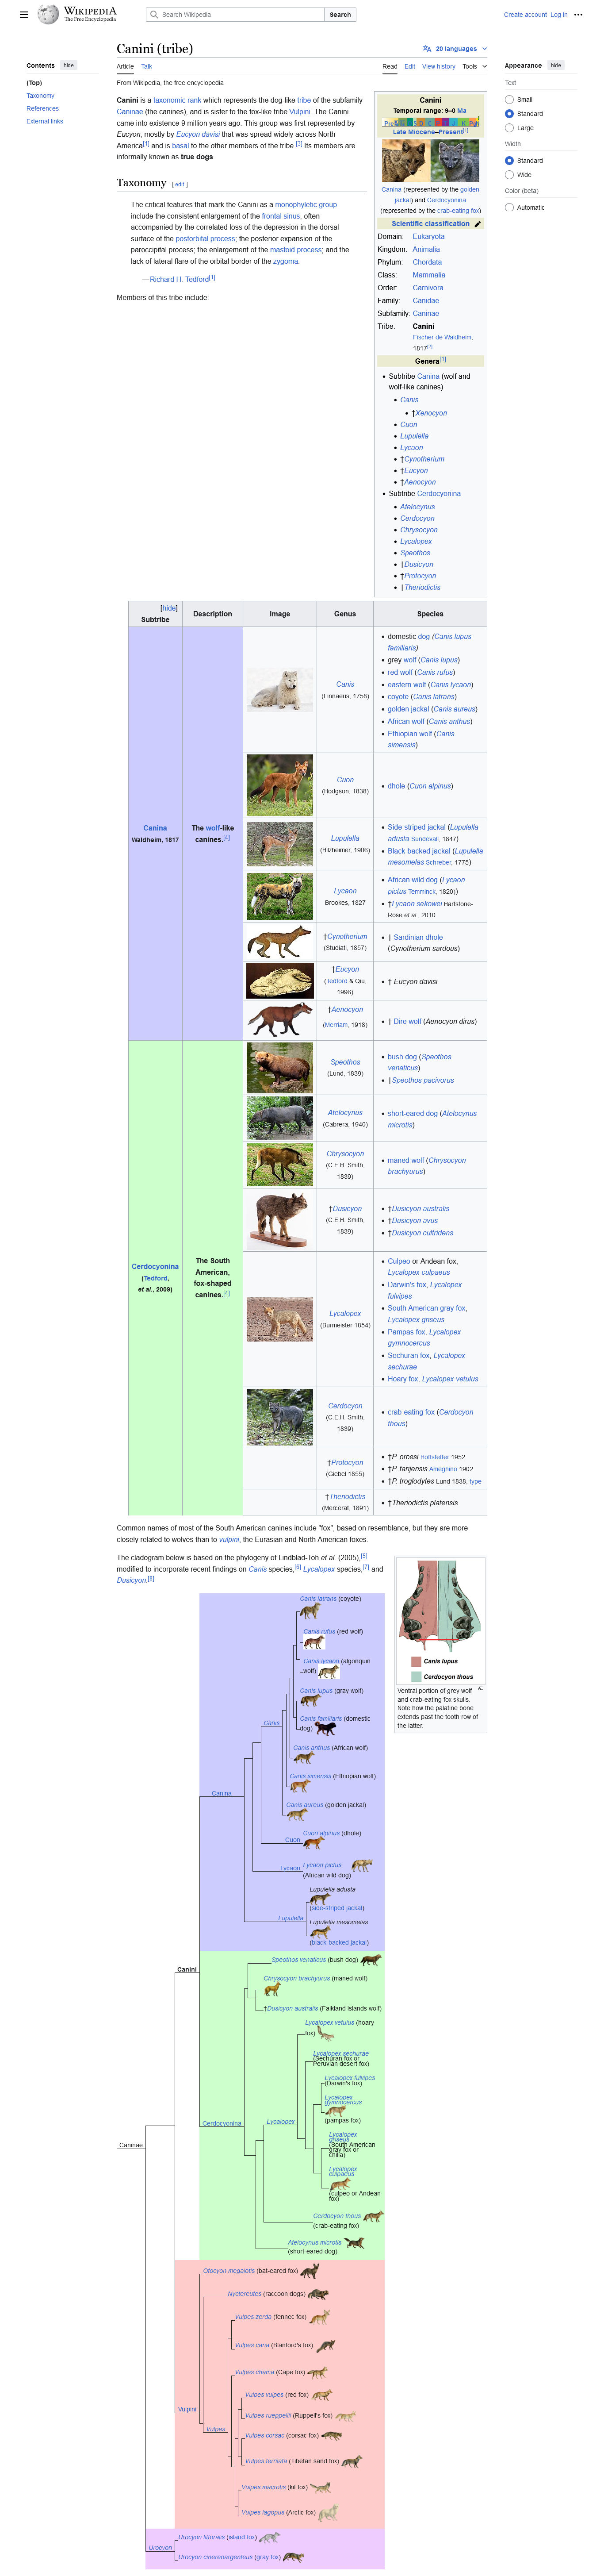This screenshot has width=604, height=2576.
Task: Open the crab-eating fox infobox photo
Action: [x=455, y=160]
